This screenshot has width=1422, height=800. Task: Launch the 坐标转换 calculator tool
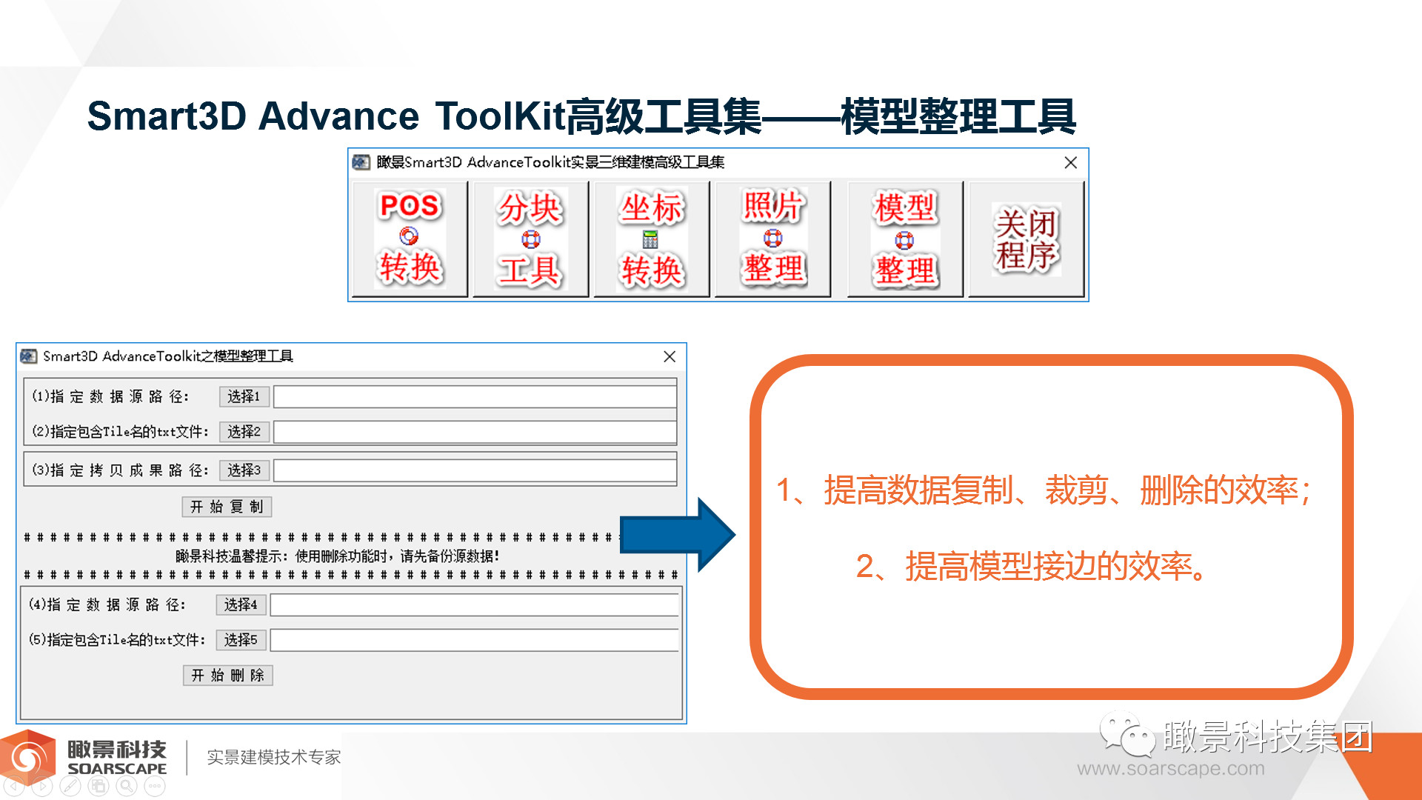[652, 239]
